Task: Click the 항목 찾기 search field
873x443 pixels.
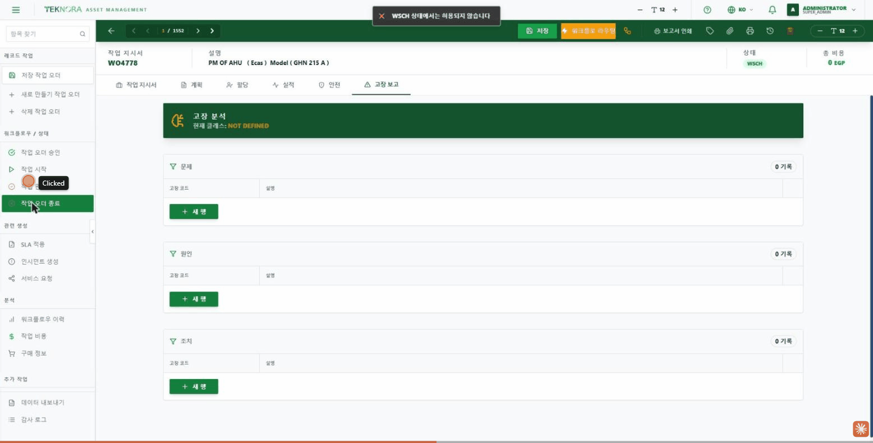Action: click(48, 34)
